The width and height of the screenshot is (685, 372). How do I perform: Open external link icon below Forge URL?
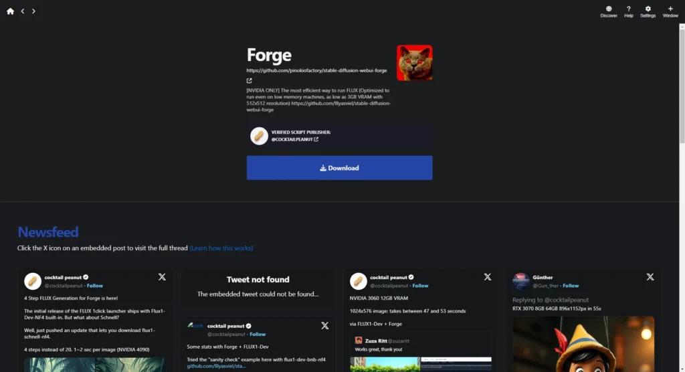coord(249,80)
